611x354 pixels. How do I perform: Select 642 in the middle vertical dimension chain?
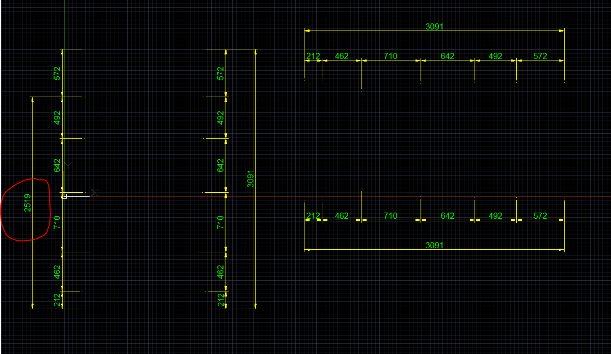pyautogui.click(x=220, y=165)
